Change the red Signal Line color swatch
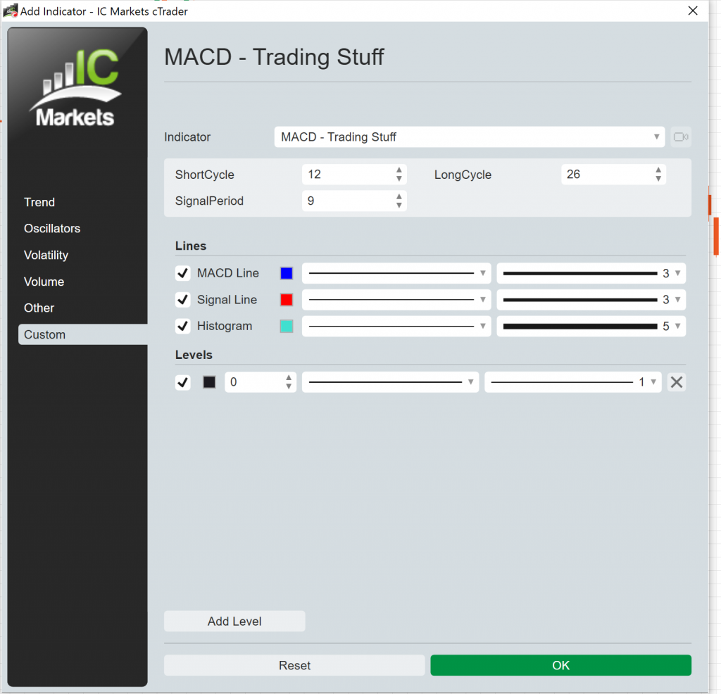 pyautogui.click(x=287, y=300)
